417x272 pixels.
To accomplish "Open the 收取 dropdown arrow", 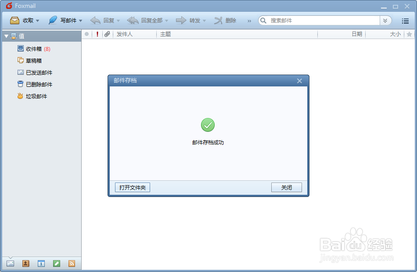I will tap(37, 21).
